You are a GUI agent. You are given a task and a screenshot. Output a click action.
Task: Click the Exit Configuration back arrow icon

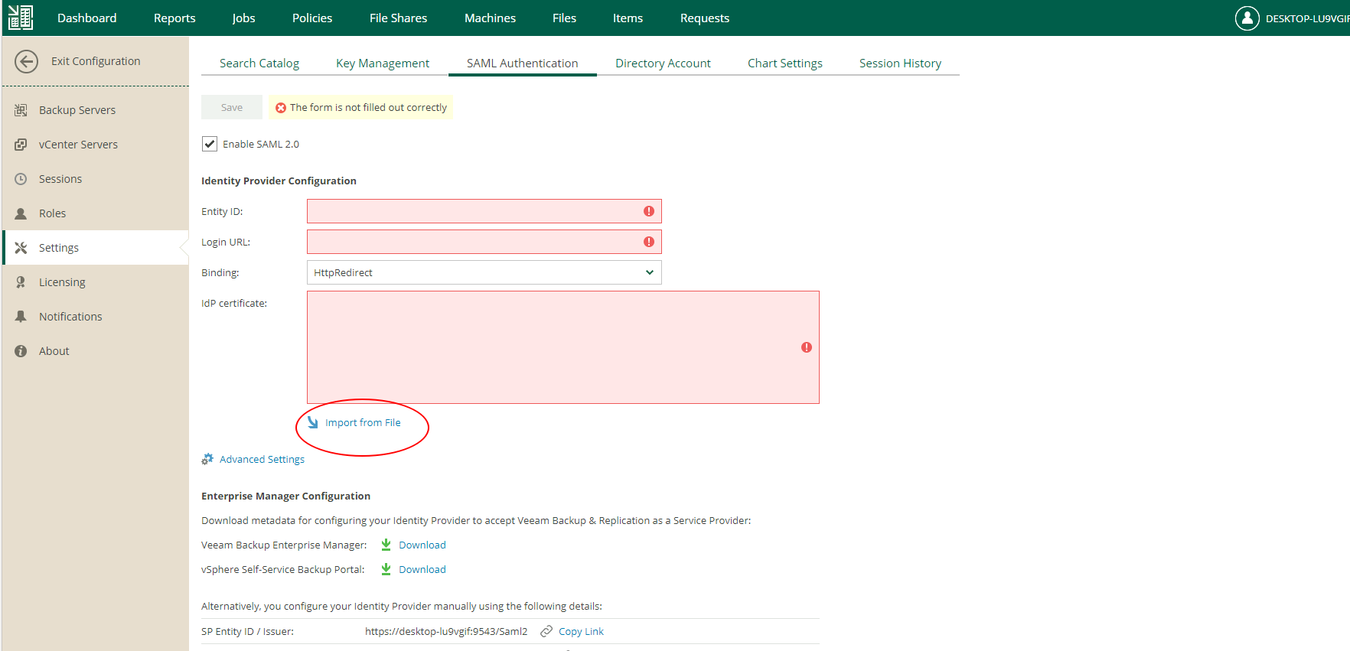[26, 61]
